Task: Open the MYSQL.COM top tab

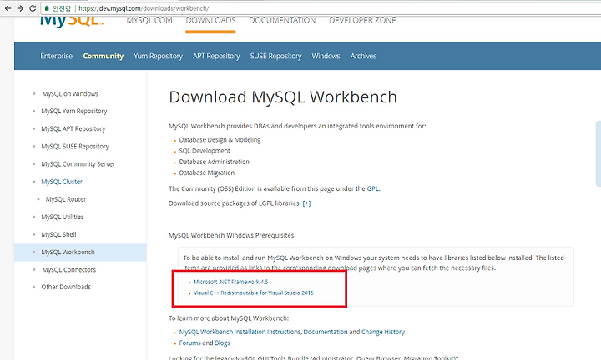Action: [149, 20]
